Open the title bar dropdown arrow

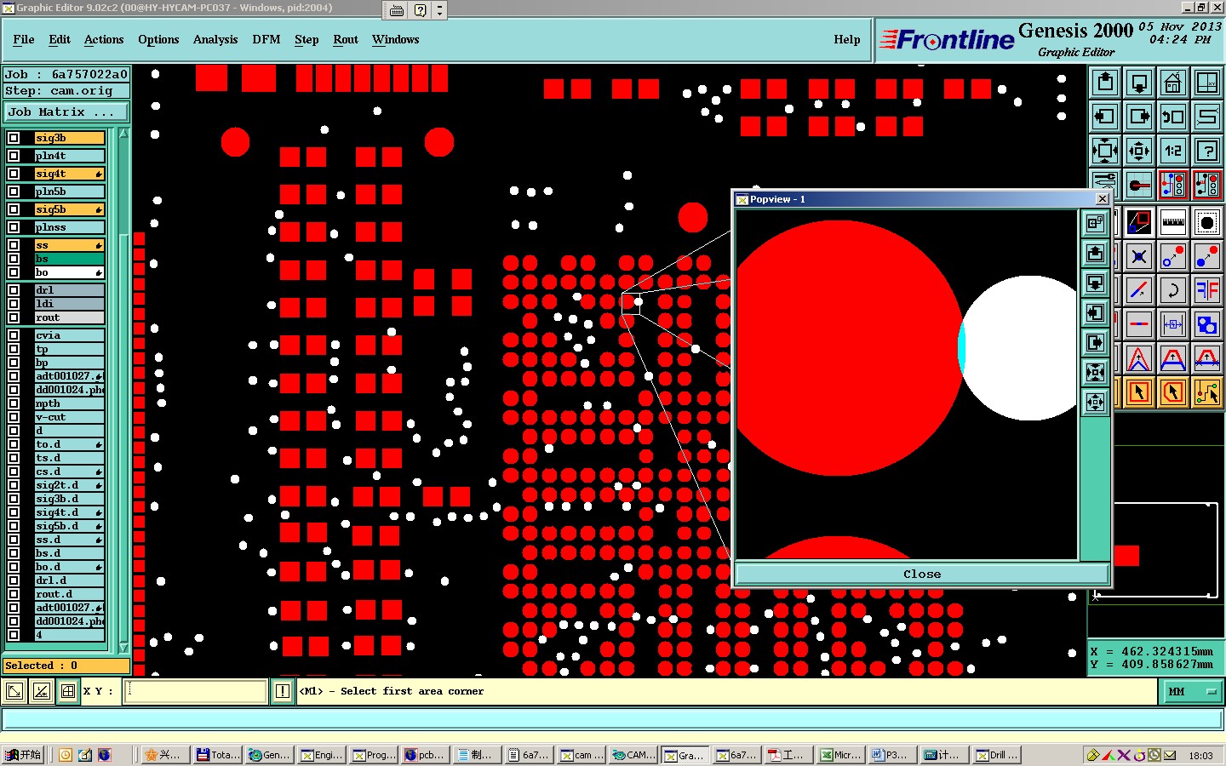click(x=439, y=10)
